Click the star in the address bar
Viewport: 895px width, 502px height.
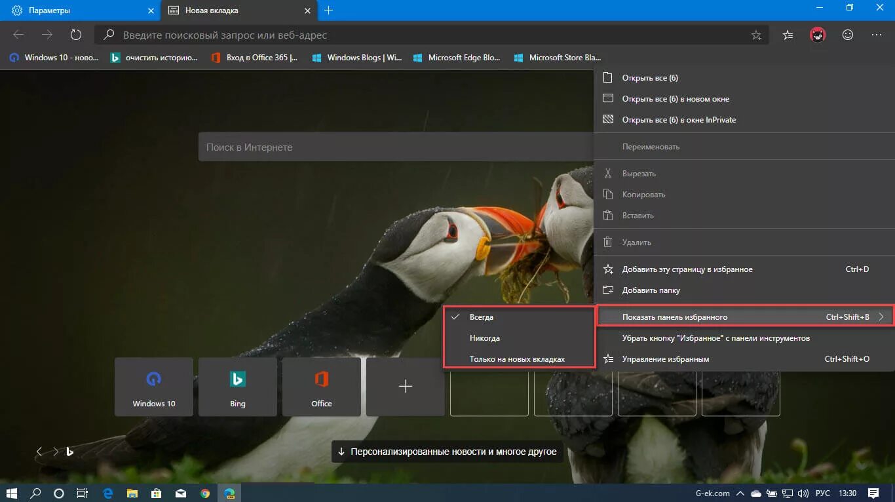click(756, 35)
